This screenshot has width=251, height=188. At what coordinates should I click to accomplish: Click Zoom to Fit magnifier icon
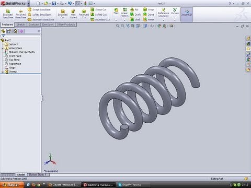pyautogui.click(x=118, y=26)
